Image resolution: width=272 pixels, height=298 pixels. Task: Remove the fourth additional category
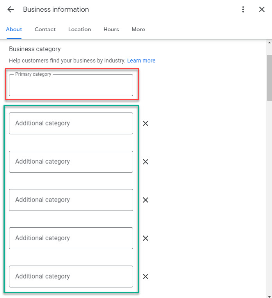[146, 238]
